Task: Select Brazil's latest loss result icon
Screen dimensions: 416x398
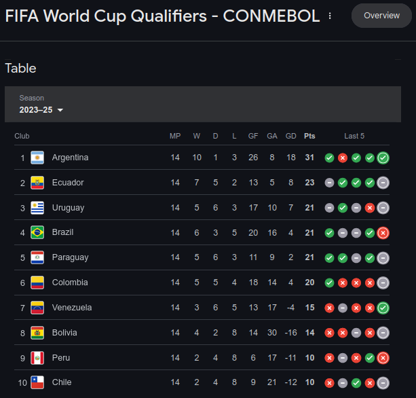Action: tap(383, 233)
